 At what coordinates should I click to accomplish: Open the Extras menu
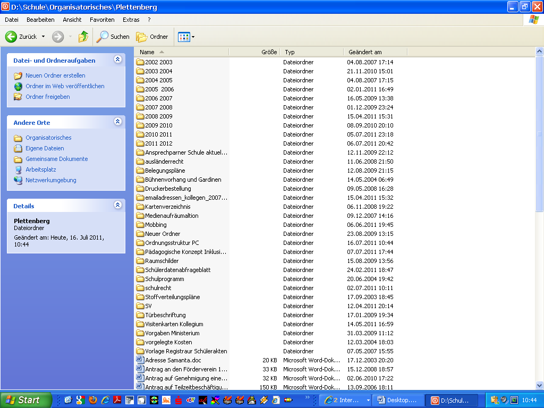click(x=131, y=20)
